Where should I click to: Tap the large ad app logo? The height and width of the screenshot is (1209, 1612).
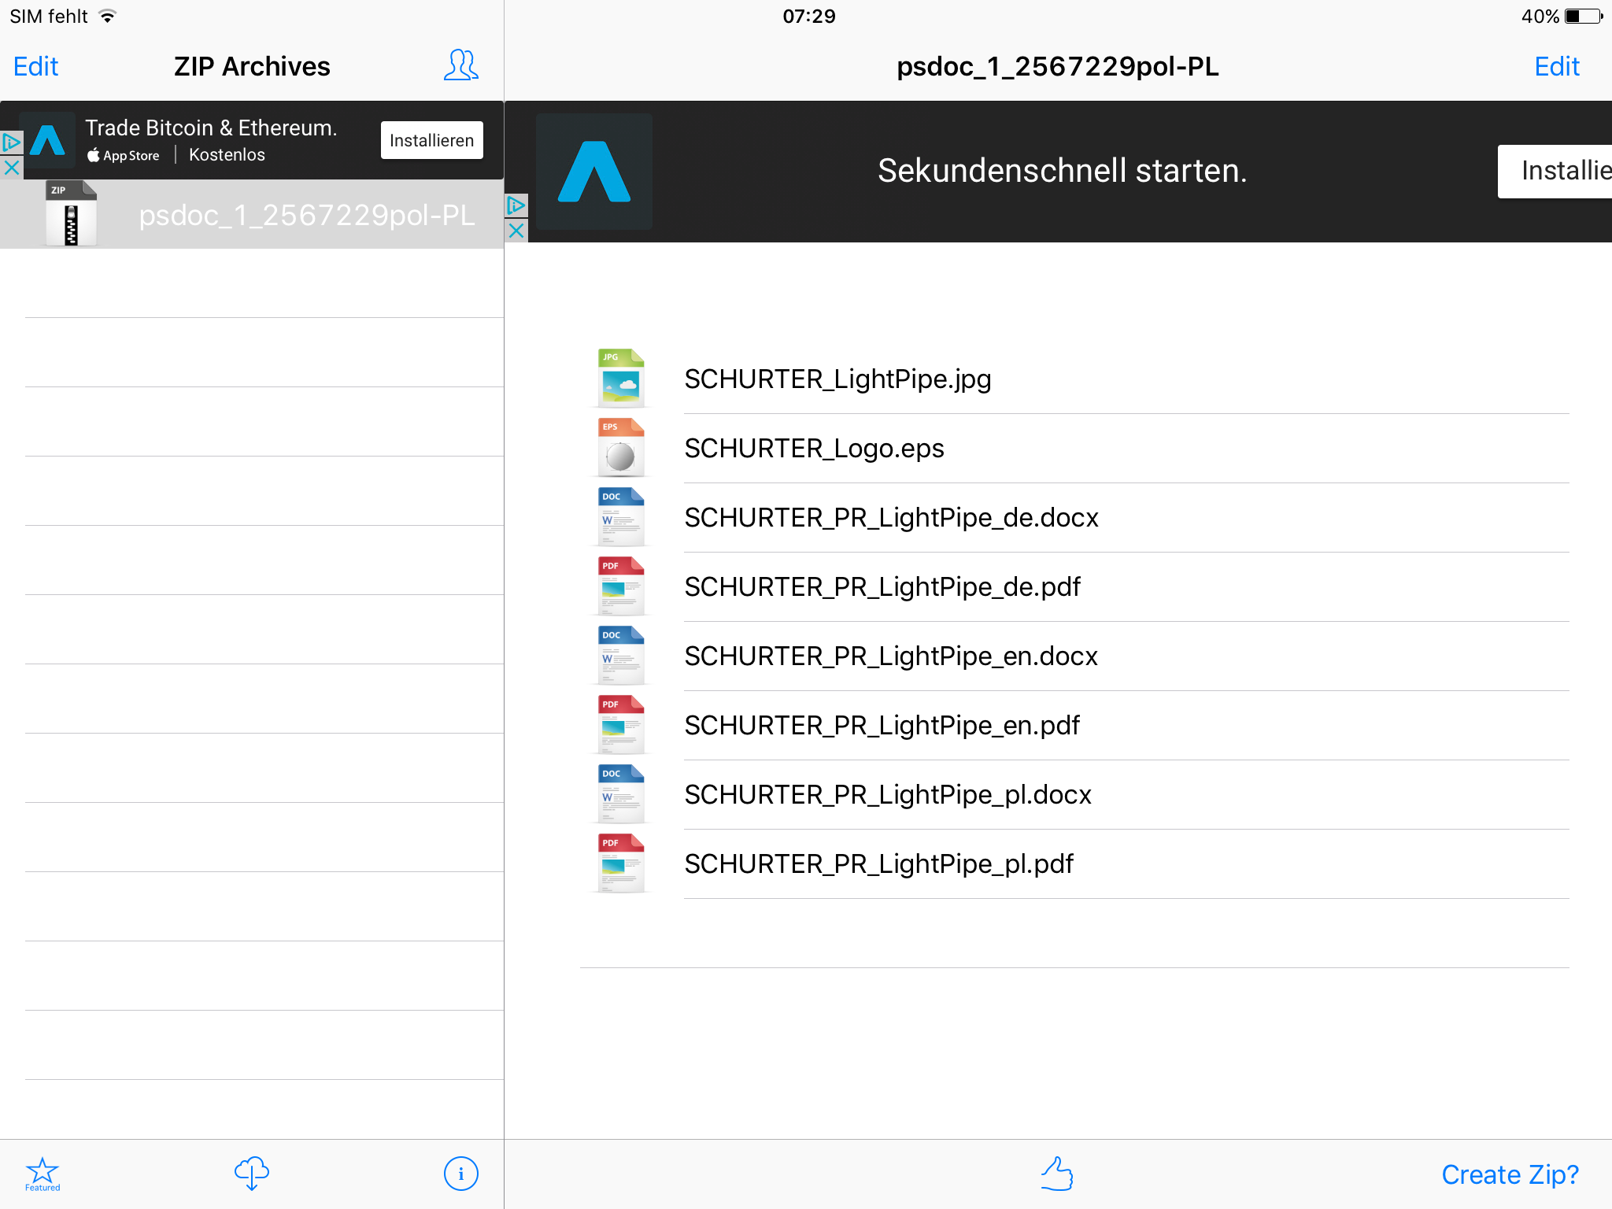tap(594, 172)
